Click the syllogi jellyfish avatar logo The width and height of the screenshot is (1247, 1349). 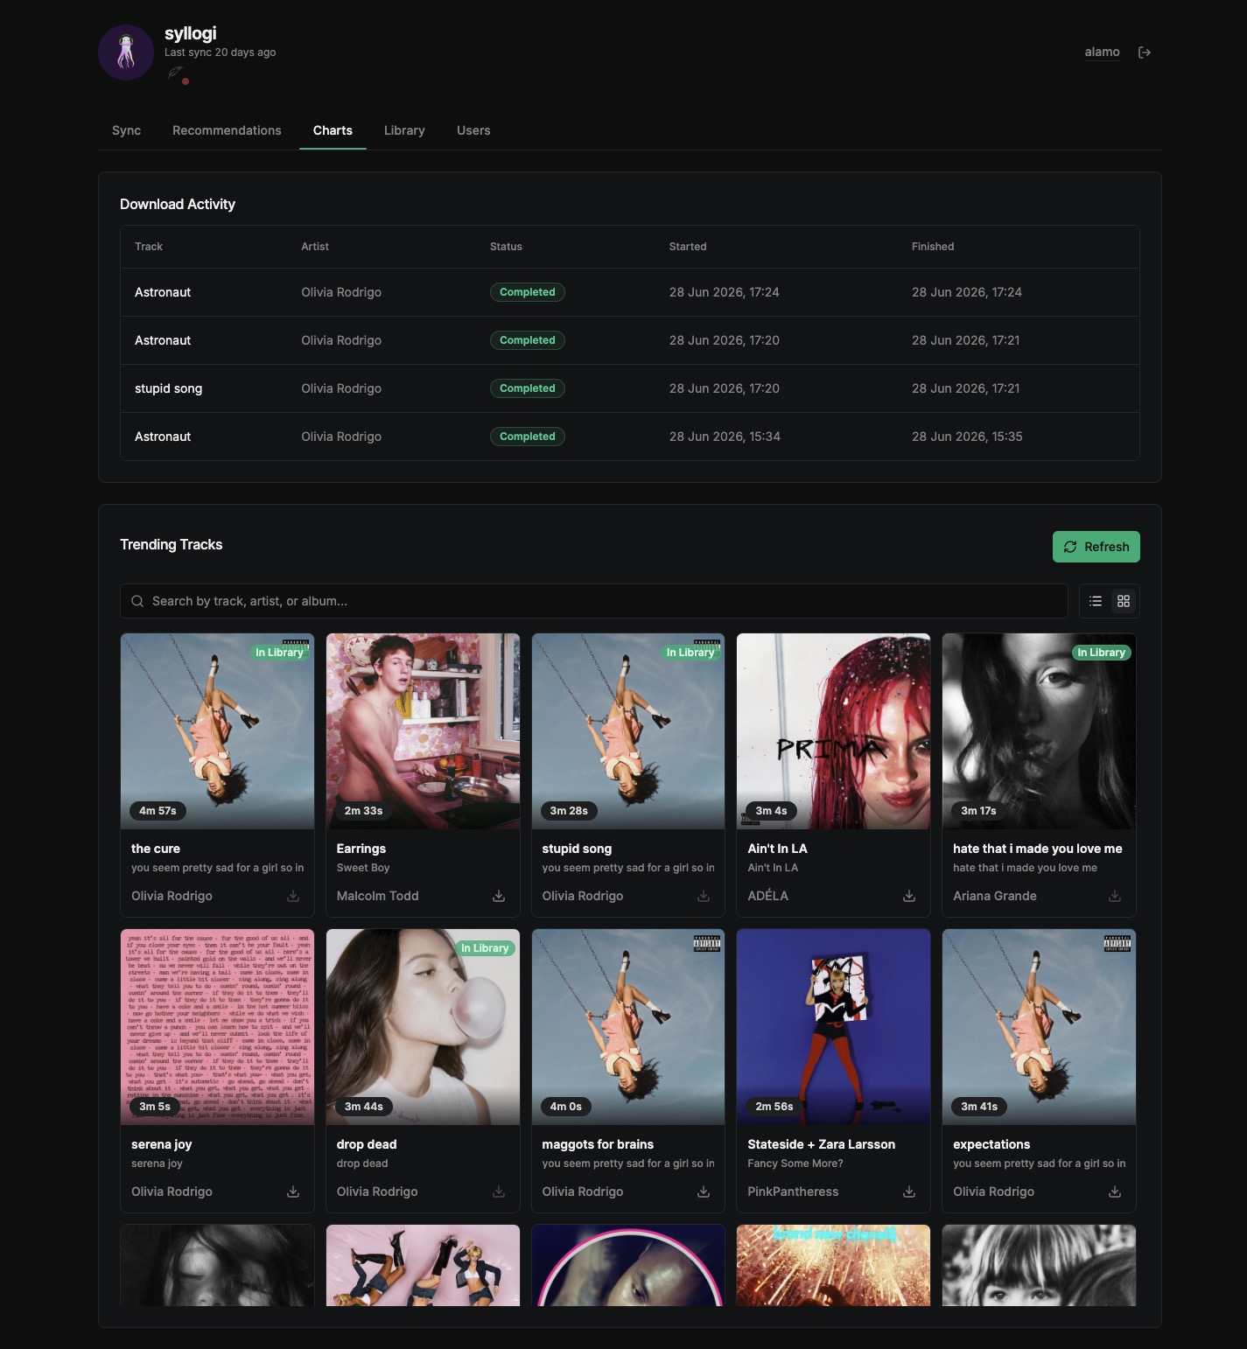click(x=126, y=52)
